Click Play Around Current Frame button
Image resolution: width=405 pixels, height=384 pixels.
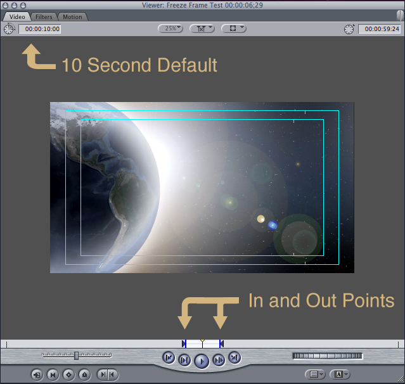pyautogui.click(x=219, y=360)
